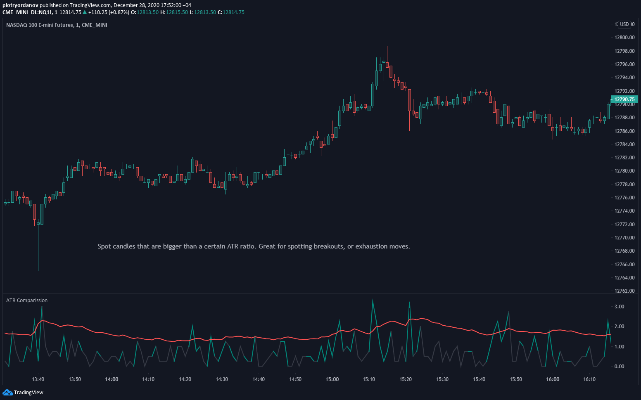Click the 16:00 time axis label
The height and width of the screenshot is (400, 641).
click(x=553, y=379)
